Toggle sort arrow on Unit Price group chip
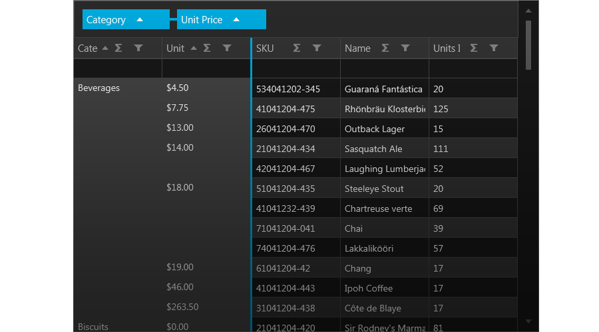The width and height of the screenshot is (599, 332). (x=236, y=19)
